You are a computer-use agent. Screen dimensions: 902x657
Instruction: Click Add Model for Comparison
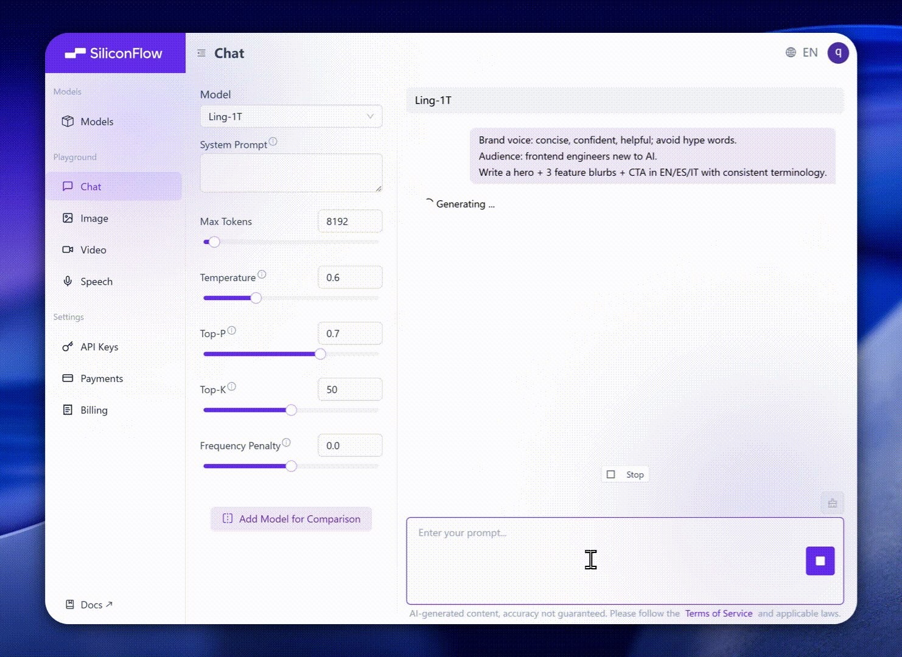tap(291, 519)
